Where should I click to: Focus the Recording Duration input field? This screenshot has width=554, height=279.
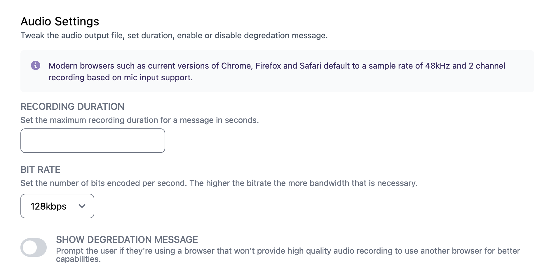click(93, 141)
